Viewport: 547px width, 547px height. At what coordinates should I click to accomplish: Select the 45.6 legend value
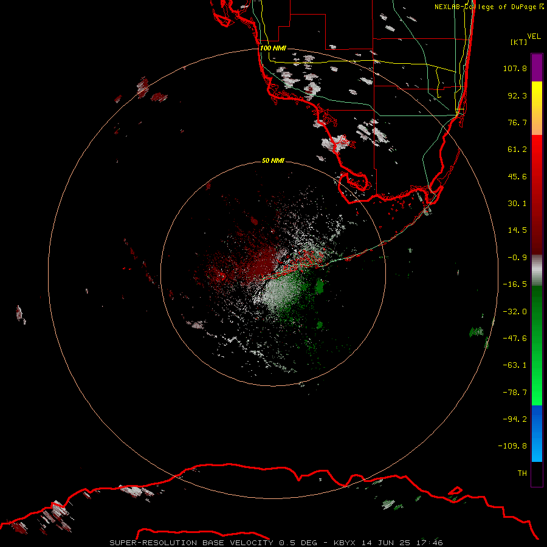point(517,176)
